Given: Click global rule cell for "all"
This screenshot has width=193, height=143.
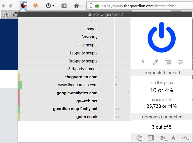Looking at the screenshot, I should tap(106, 21).
